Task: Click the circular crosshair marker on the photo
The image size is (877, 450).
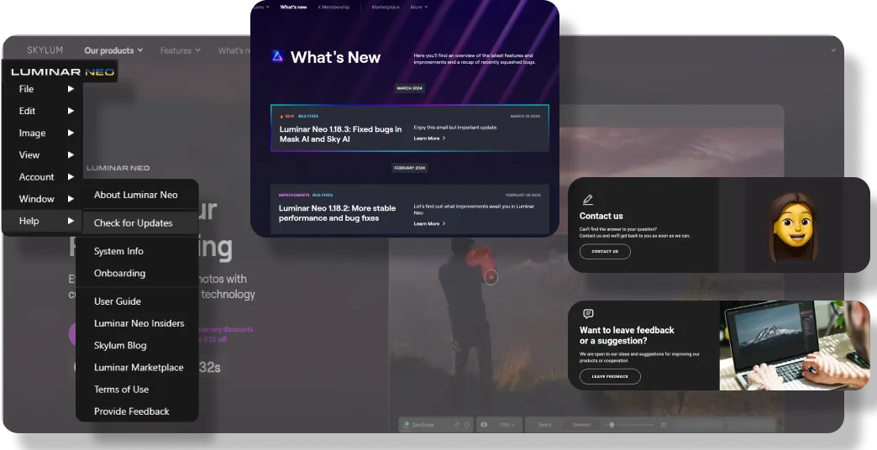Action: pyautogui.click(x=491, y=277)
